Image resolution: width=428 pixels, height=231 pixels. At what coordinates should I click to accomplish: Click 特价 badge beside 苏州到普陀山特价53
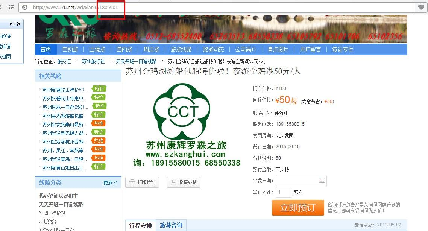[x=99, y=89]
